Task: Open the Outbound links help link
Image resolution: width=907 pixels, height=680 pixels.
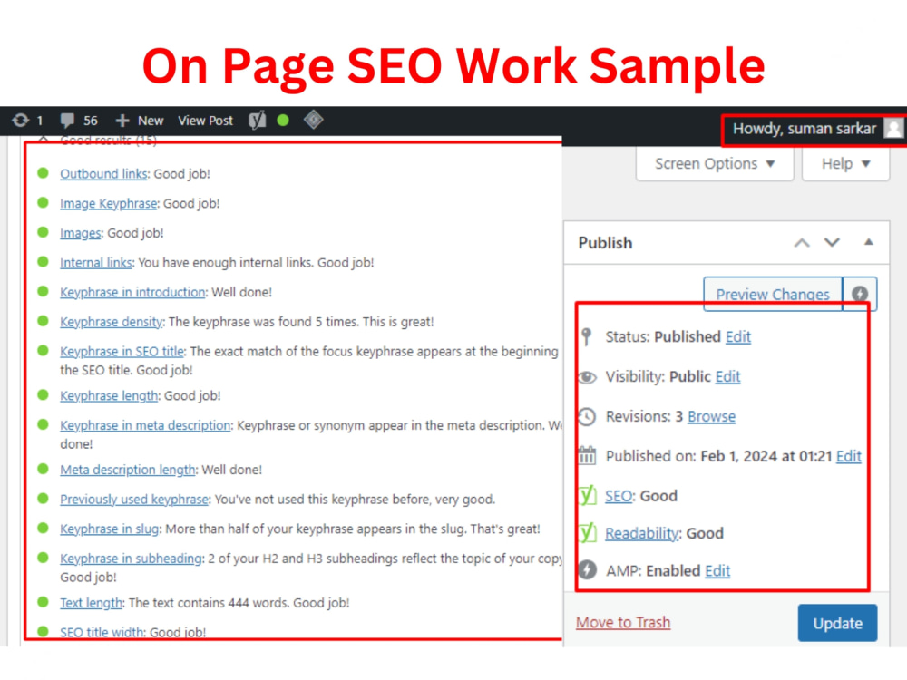Action: coord(103,173)
